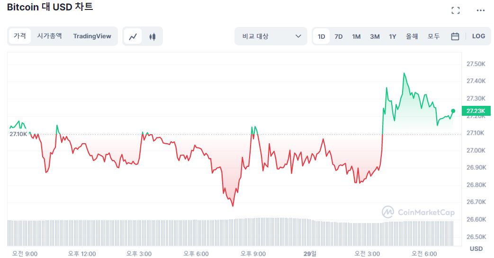Click the chevron arrow in compare dropdown
Viewport: 494px width, 258px height.
point(298,36)
